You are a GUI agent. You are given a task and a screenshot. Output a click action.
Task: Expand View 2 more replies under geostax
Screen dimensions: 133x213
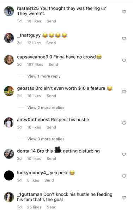coord(46,108)
